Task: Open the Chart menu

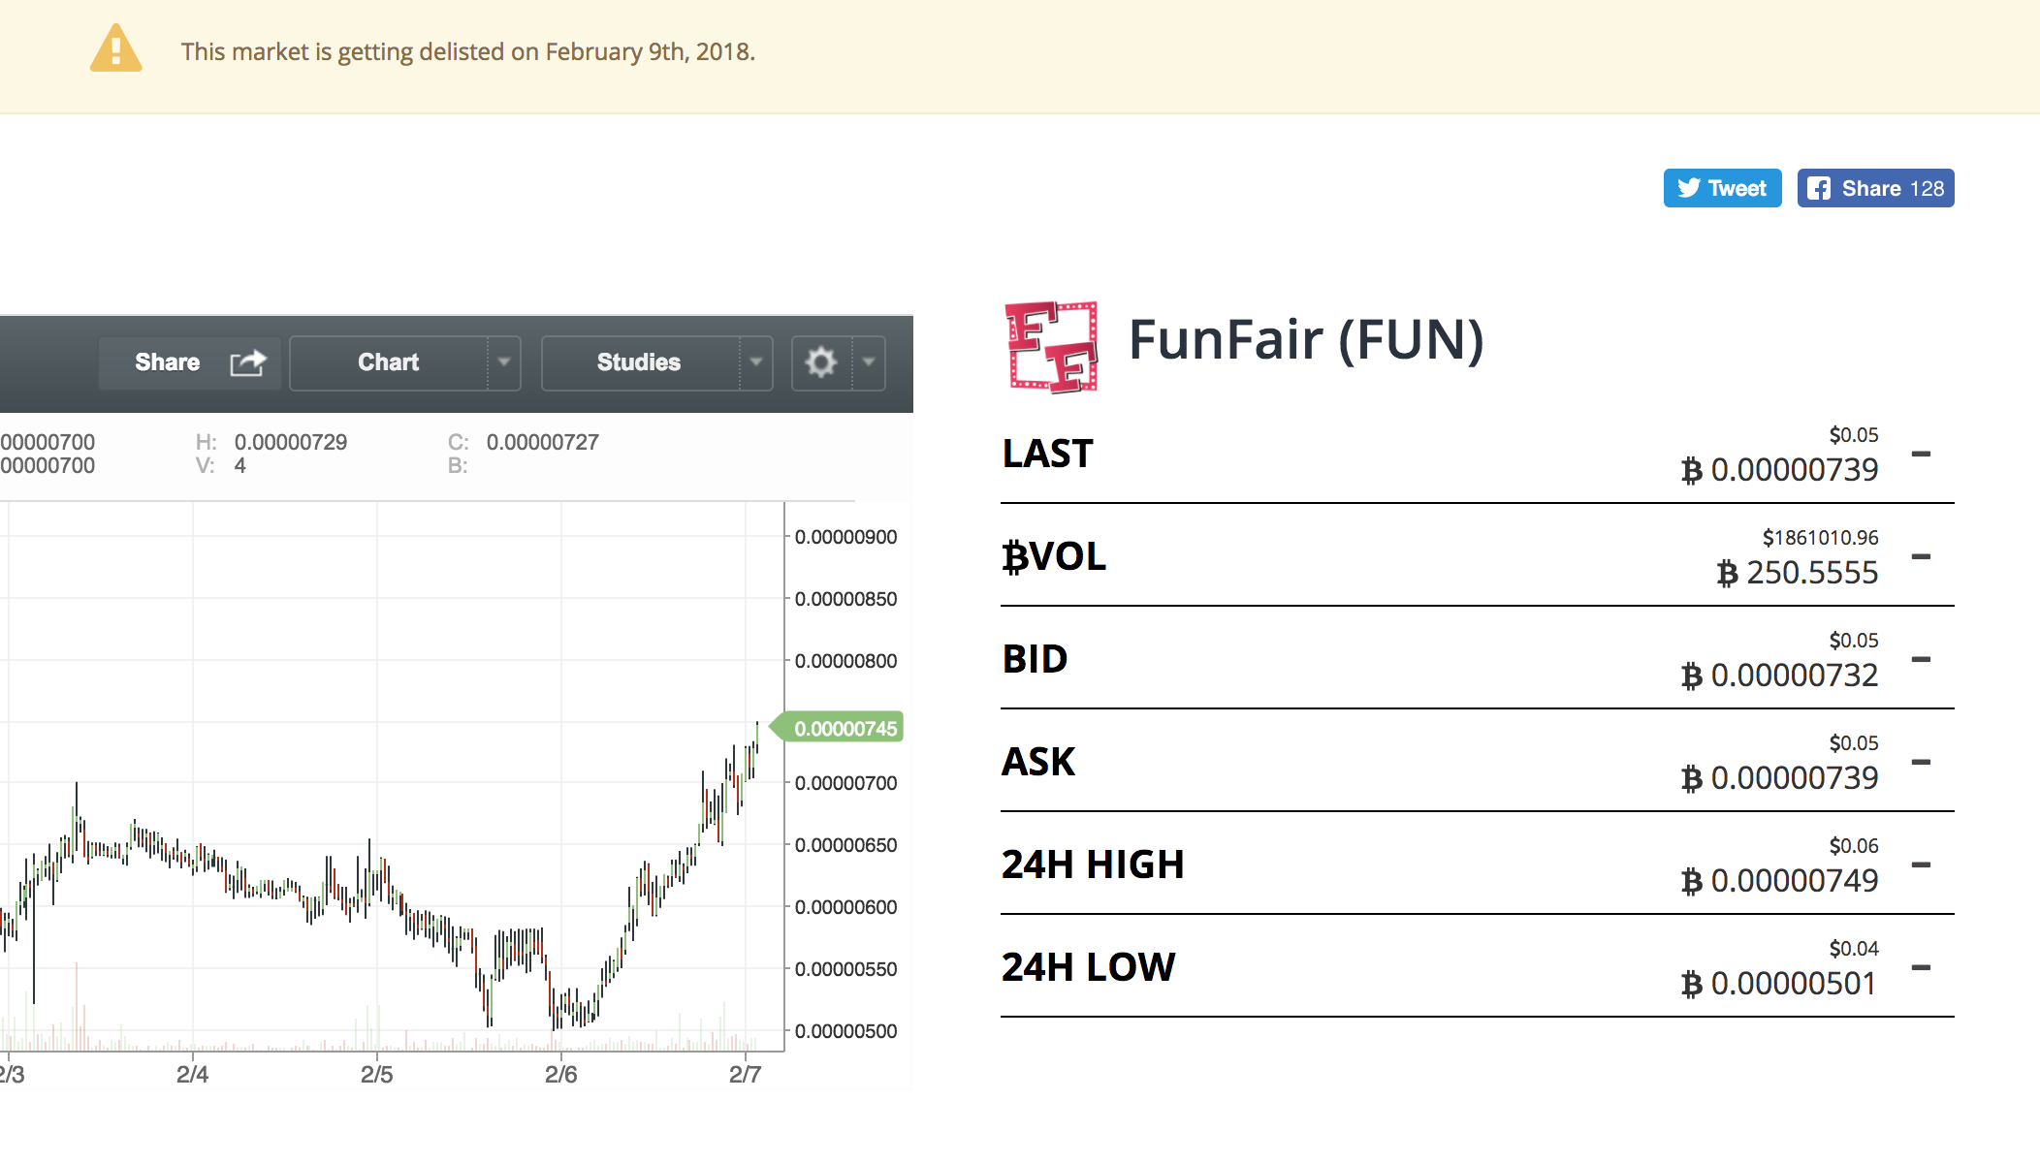Action: [x=388, y=362]
